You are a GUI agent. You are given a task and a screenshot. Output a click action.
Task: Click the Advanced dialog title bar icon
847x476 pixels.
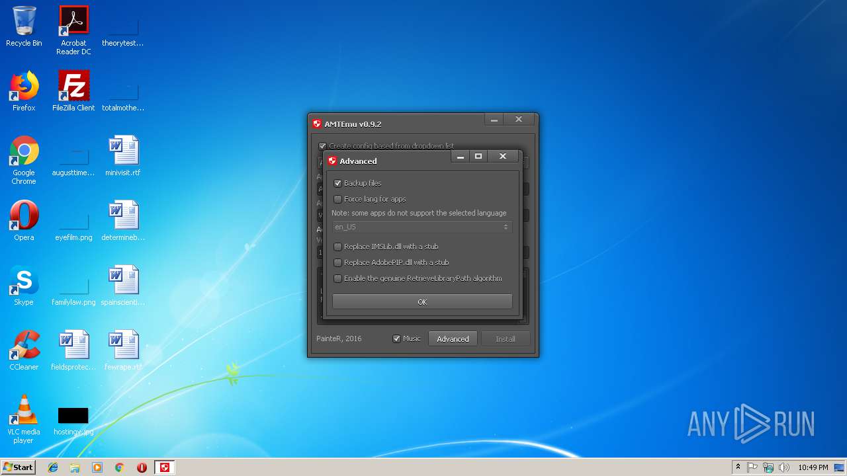pos(332,161)
